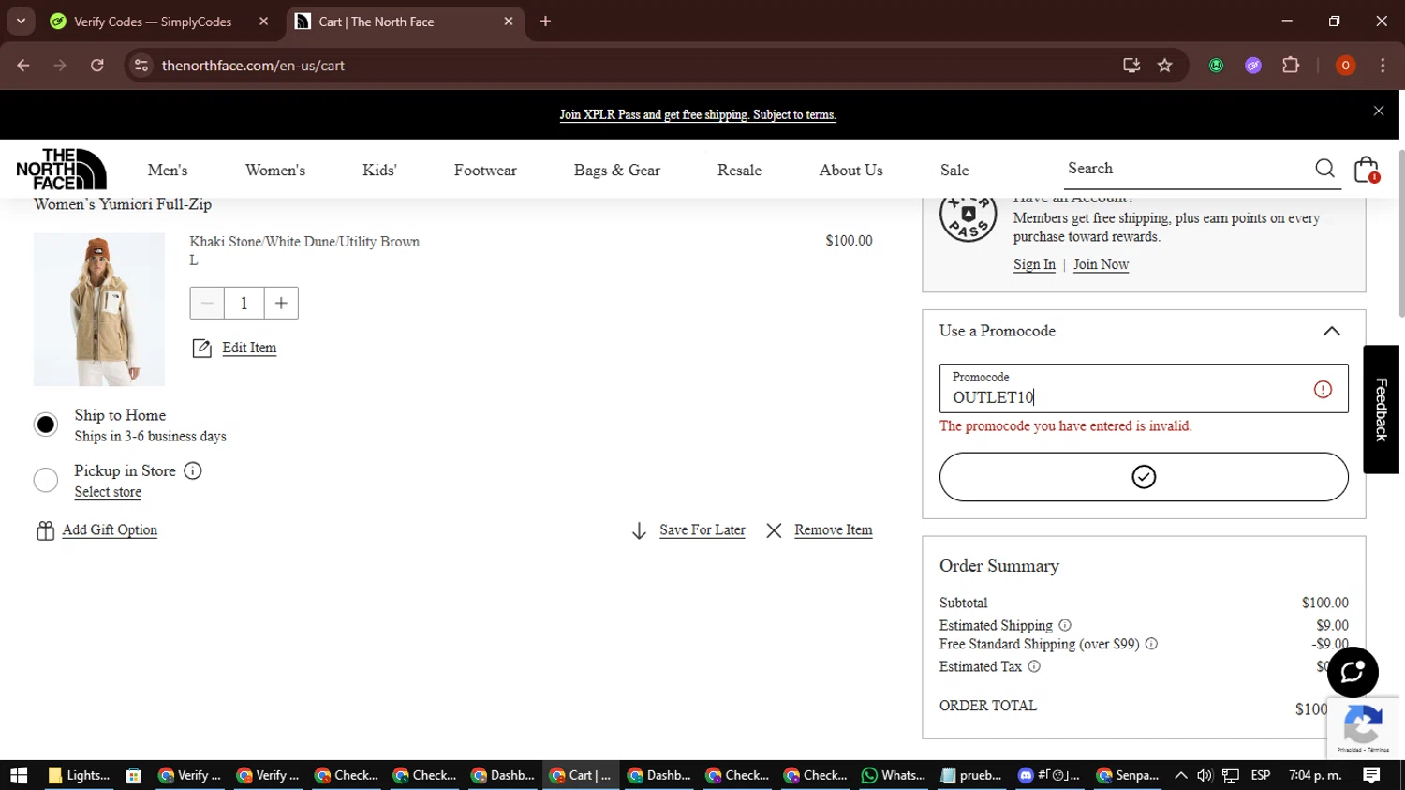Open the Estimated Tax info icon
The width and height of the screenshot is (1405, 790).
coord(1034,666)
